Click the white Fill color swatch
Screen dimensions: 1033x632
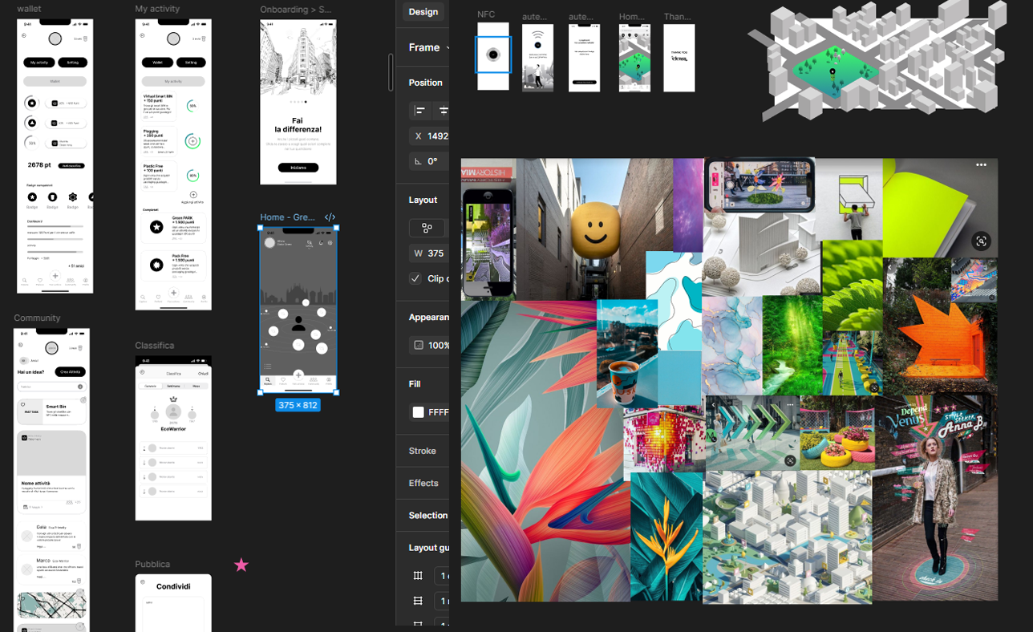pyautogui.click(x=418, y=412)
